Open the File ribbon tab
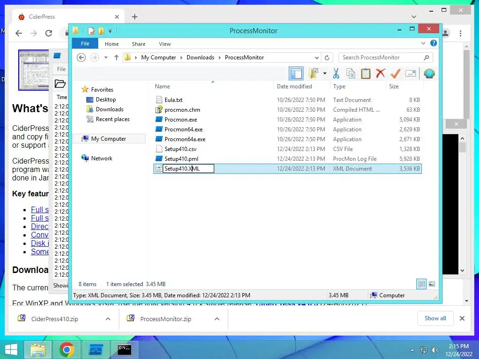Image resolution: width=479 pixels, height=359 pixels. click(85, 43)
